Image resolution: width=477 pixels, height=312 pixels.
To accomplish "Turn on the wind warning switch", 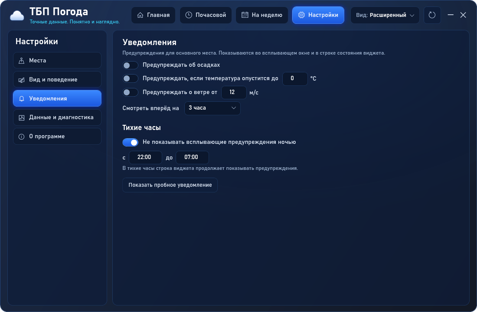I will (x=130, y=92).
